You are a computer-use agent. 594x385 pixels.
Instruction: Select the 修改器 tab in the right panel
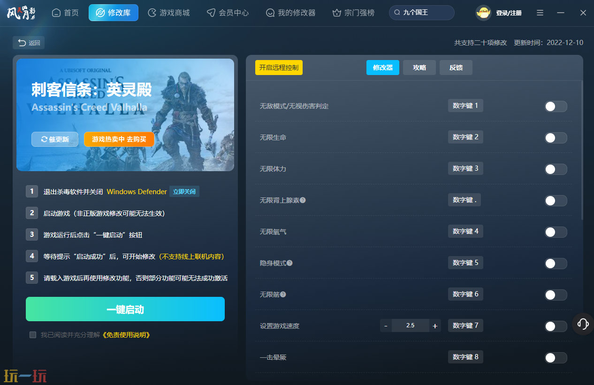click(383, 68)
